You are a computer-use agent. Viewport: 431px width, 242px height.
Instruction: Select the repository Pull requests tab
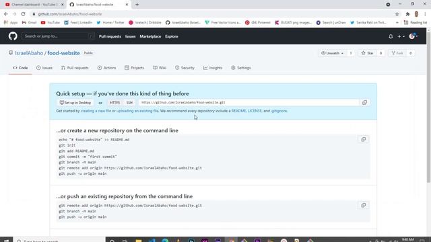point(75,68)
